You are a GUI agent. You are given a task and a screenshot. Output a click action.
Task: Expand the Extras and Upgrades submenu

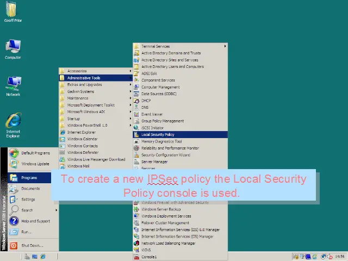[x=96, y=85]
